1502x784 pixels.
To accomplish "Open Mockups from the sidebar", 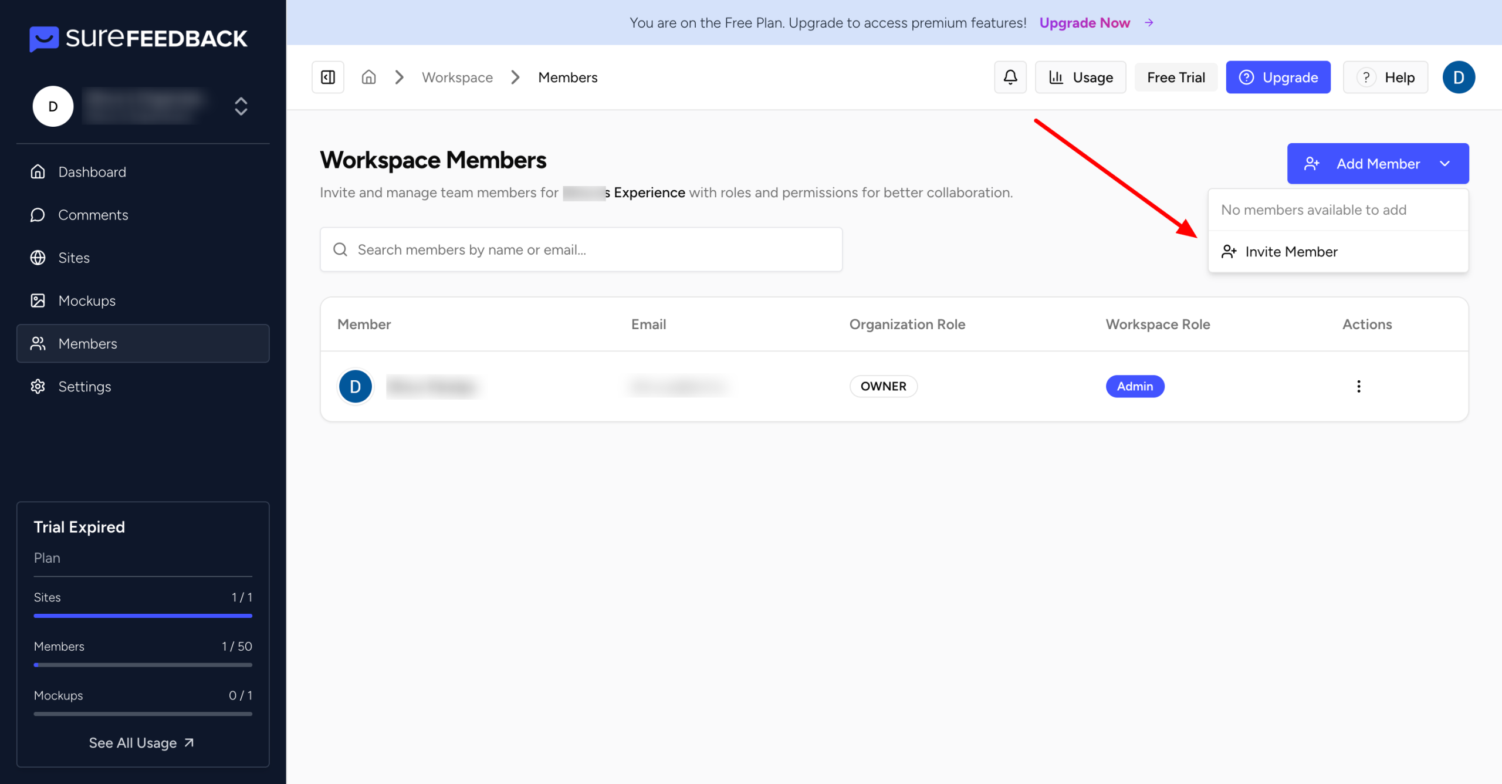I will pyautogui.click(x=87, y=300).
